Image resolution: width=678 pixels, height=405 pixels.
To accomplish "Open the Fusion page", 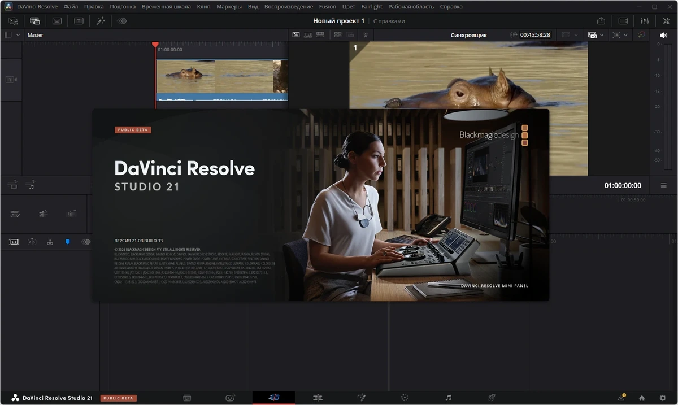I will click(x=361, y=398).
